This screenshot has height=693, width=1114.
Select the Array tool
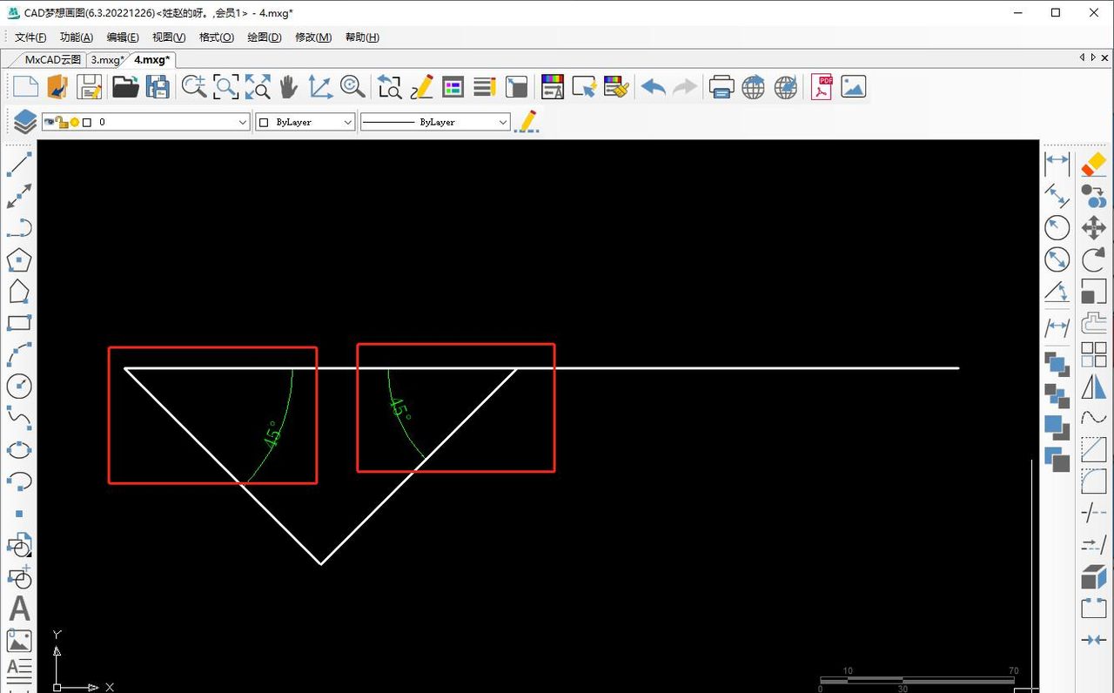click(1094, 354)
